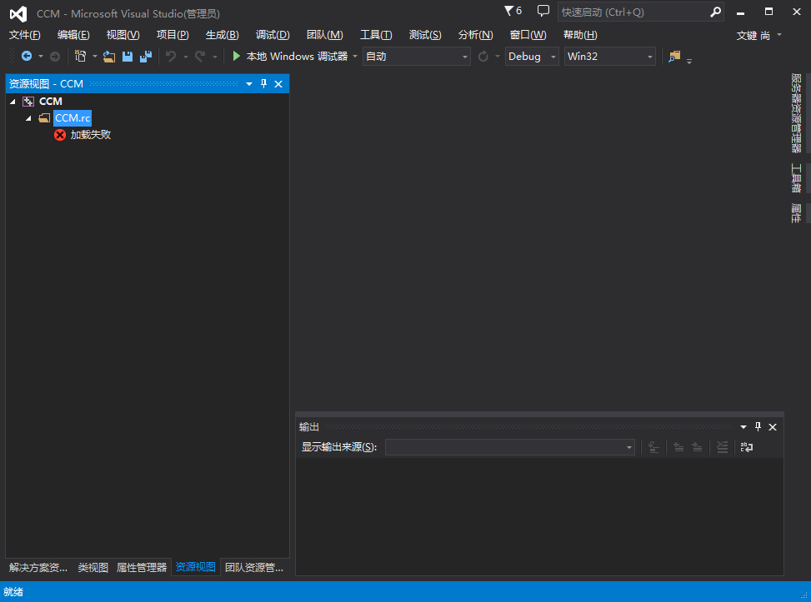Click the save file disk icon

click(x=128, y=57)
